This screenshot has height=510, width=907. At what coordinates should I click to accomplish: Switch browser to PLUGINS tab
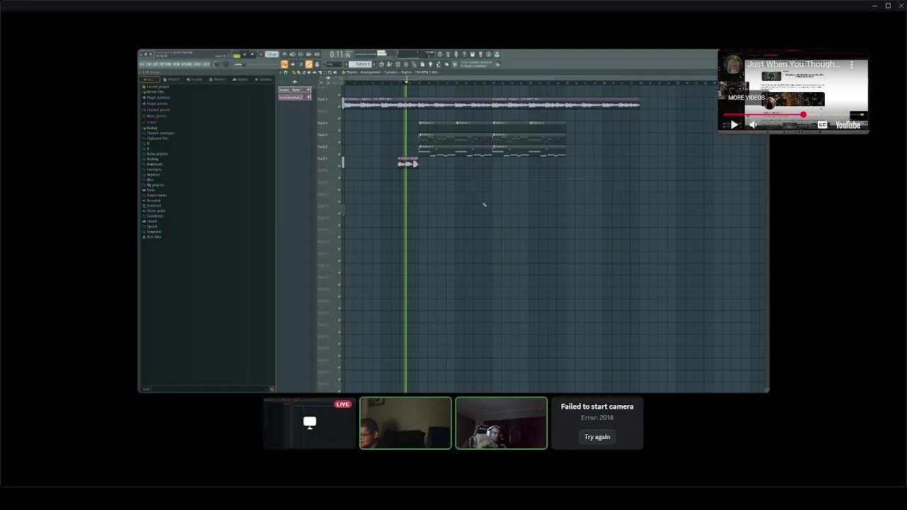tap(194, 79)
